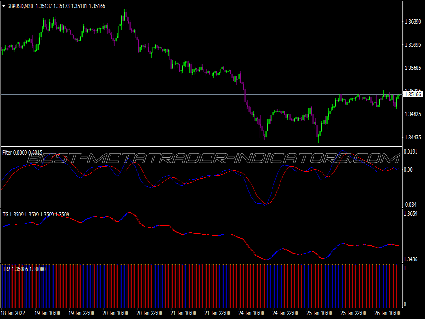
Task: Click the 1.35605 price scale label
Action: [x=413, y=68]
